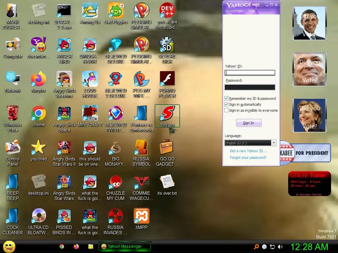The height and width of the screenshot is (253, 338).
Task: Select the MARK ZUCKER... desktop icon
Action: 13,16
